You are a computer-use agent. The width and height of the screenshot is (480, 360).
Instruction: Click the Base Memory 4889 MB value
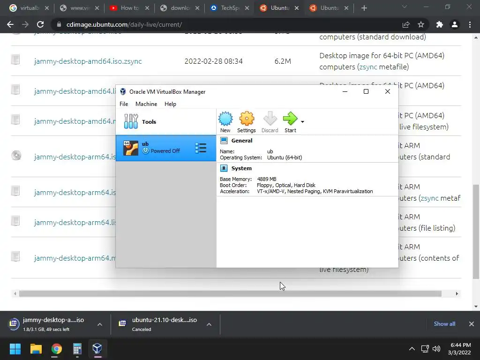pyautogui.click(x=267, y=179)
